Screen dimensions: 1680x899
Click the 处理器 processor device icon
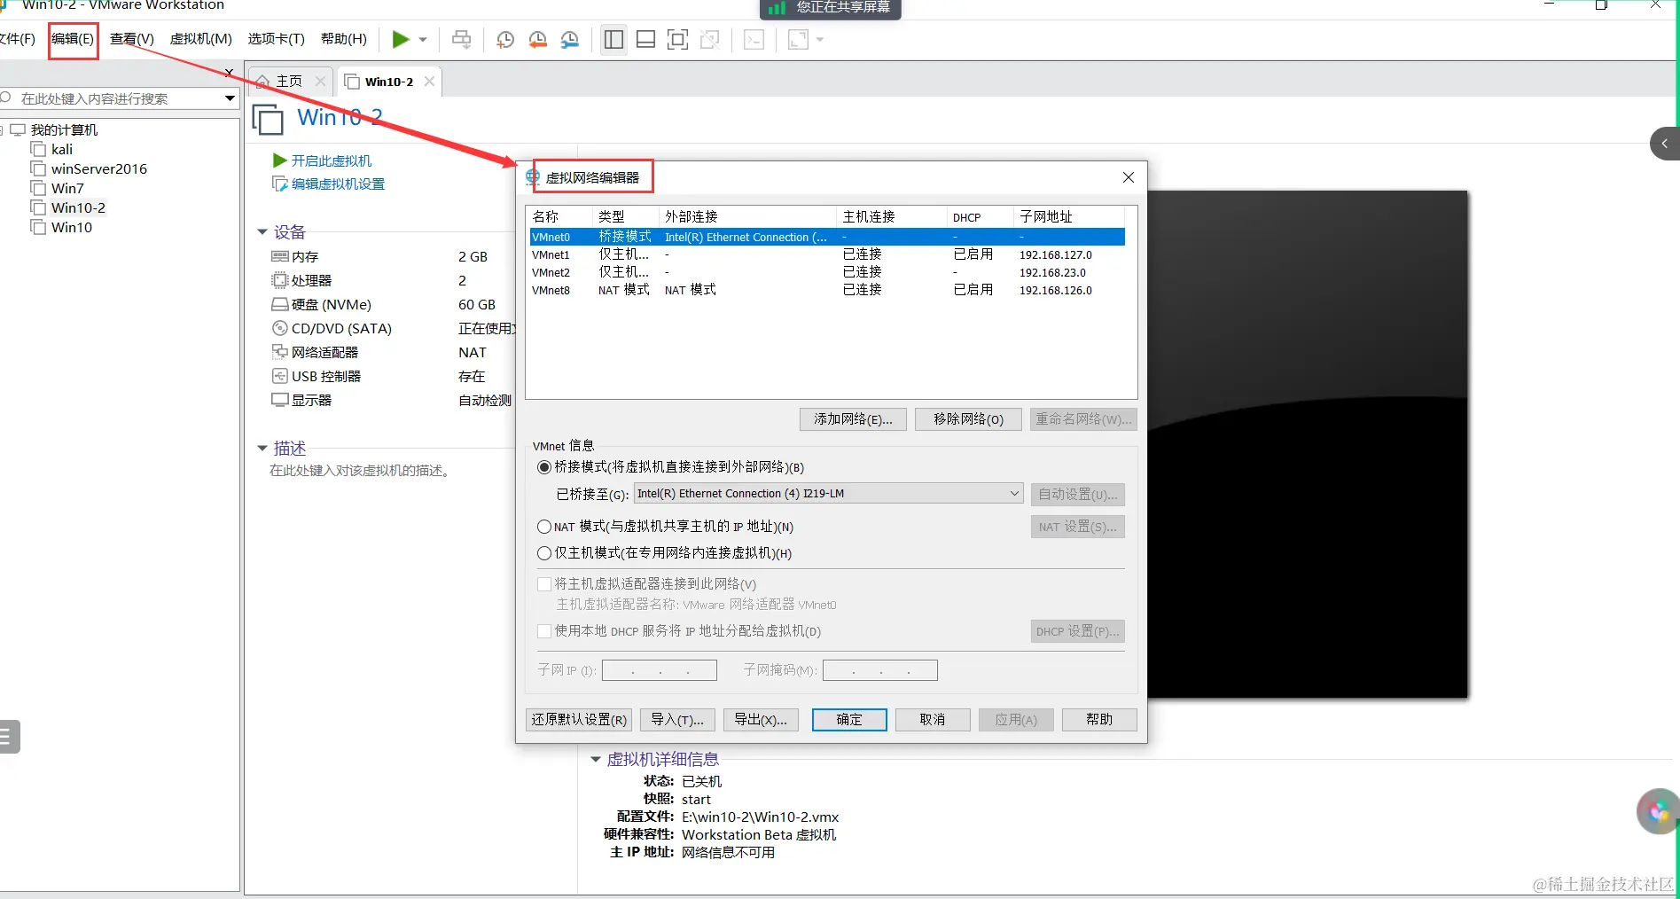point(280,280)
